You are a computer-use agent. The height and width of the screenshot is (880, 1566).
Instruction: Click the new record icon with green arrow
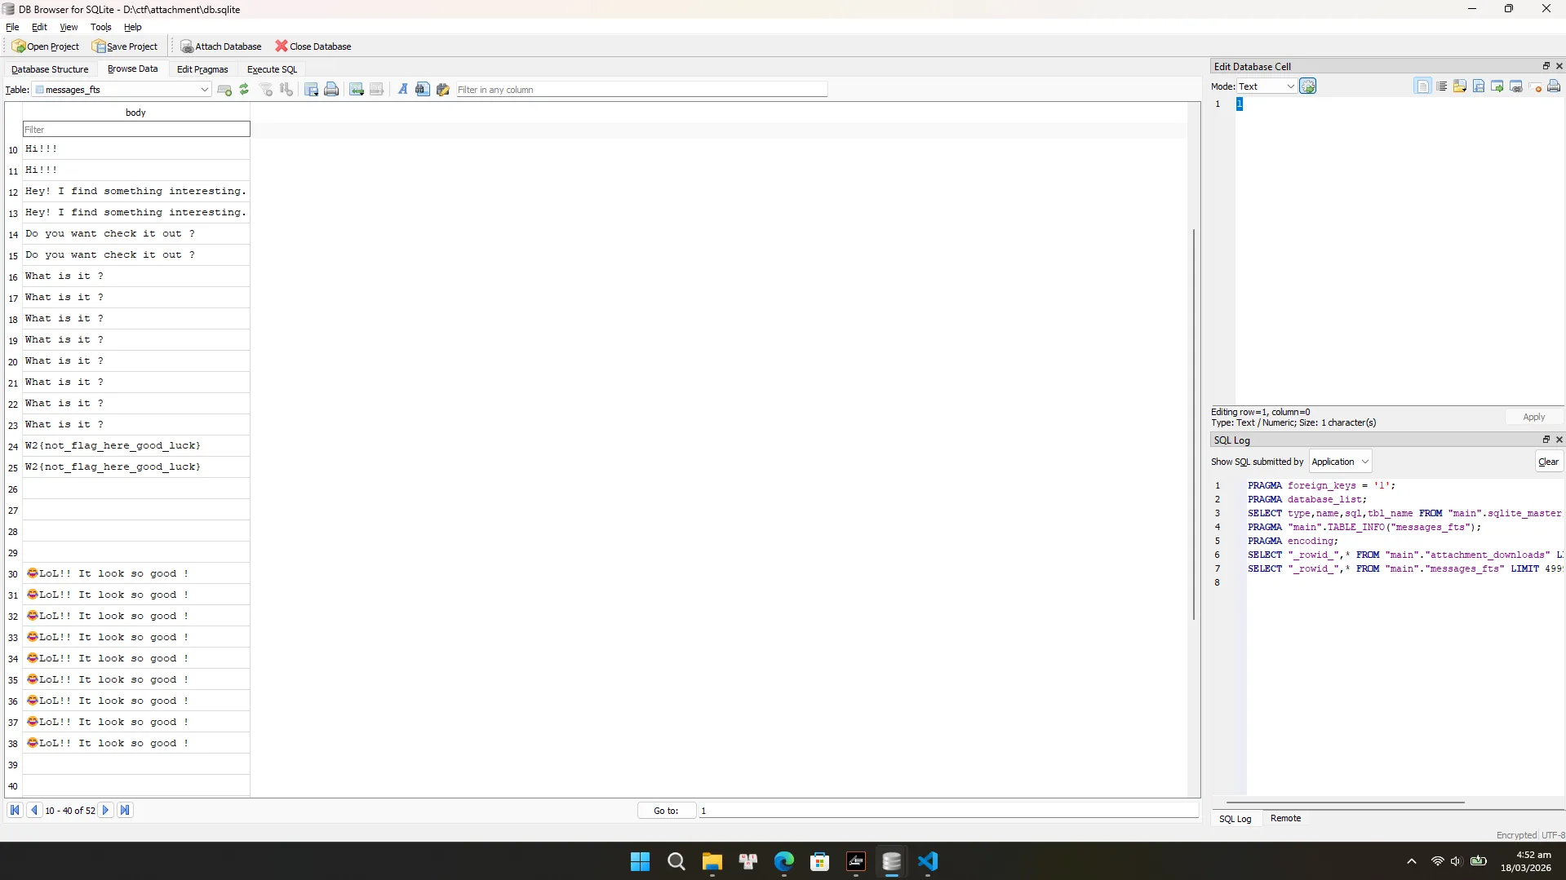357,90
